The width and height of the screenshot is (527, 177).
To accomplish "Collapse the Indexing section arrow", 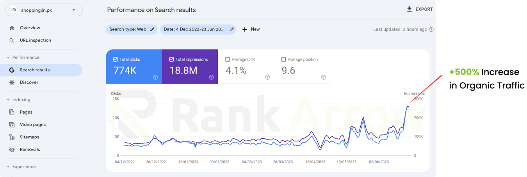I will tap(8, 100).
